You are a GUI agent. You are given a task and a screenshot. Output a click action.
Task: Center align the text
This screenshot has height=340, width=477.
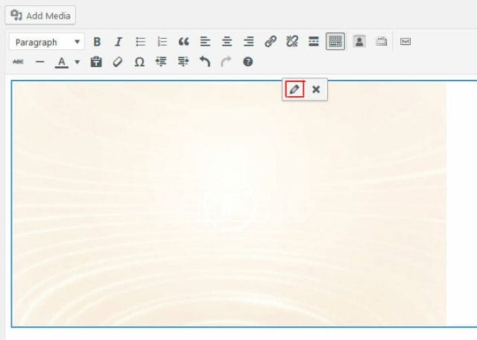[x=227, y=42]
